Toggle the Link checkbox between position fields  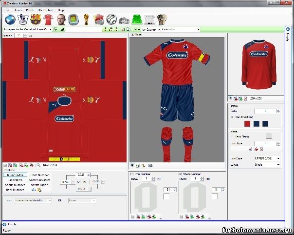coord(78,182)
